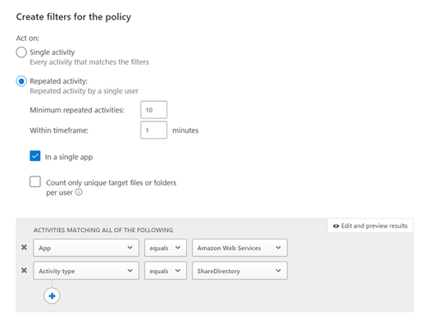Remove the Activity type filter row
This screenshot has width=424, height=328.
[x=24, y=271]
